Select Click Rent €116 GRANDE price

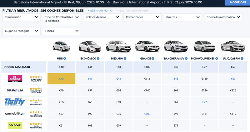147,79
